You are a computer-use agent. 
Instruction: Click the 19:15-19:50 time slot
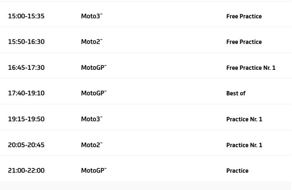pos(26,119)
